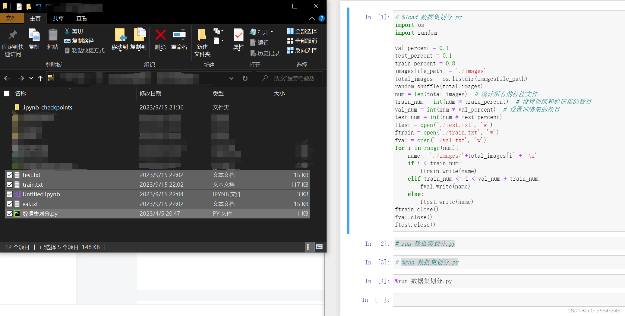The width and height of the screenshot is (625, 316).
Task: Open the Move to menu
Action: click(x=120, y=40)
